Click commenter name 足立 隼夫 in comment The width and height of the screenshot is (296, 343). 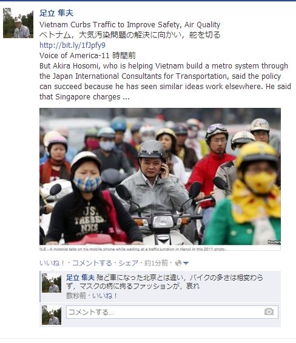click(80, 278)
